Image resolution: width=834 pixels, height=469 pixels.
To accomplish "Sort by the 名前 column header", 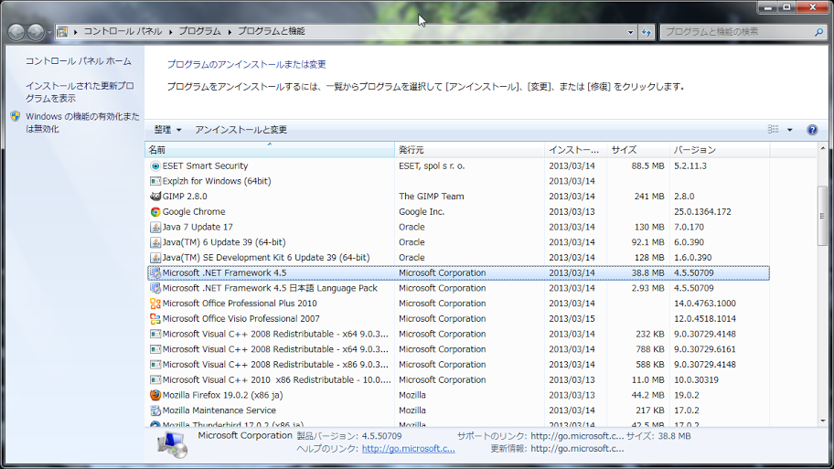I will pyautogui.click(x=270, y=150).
